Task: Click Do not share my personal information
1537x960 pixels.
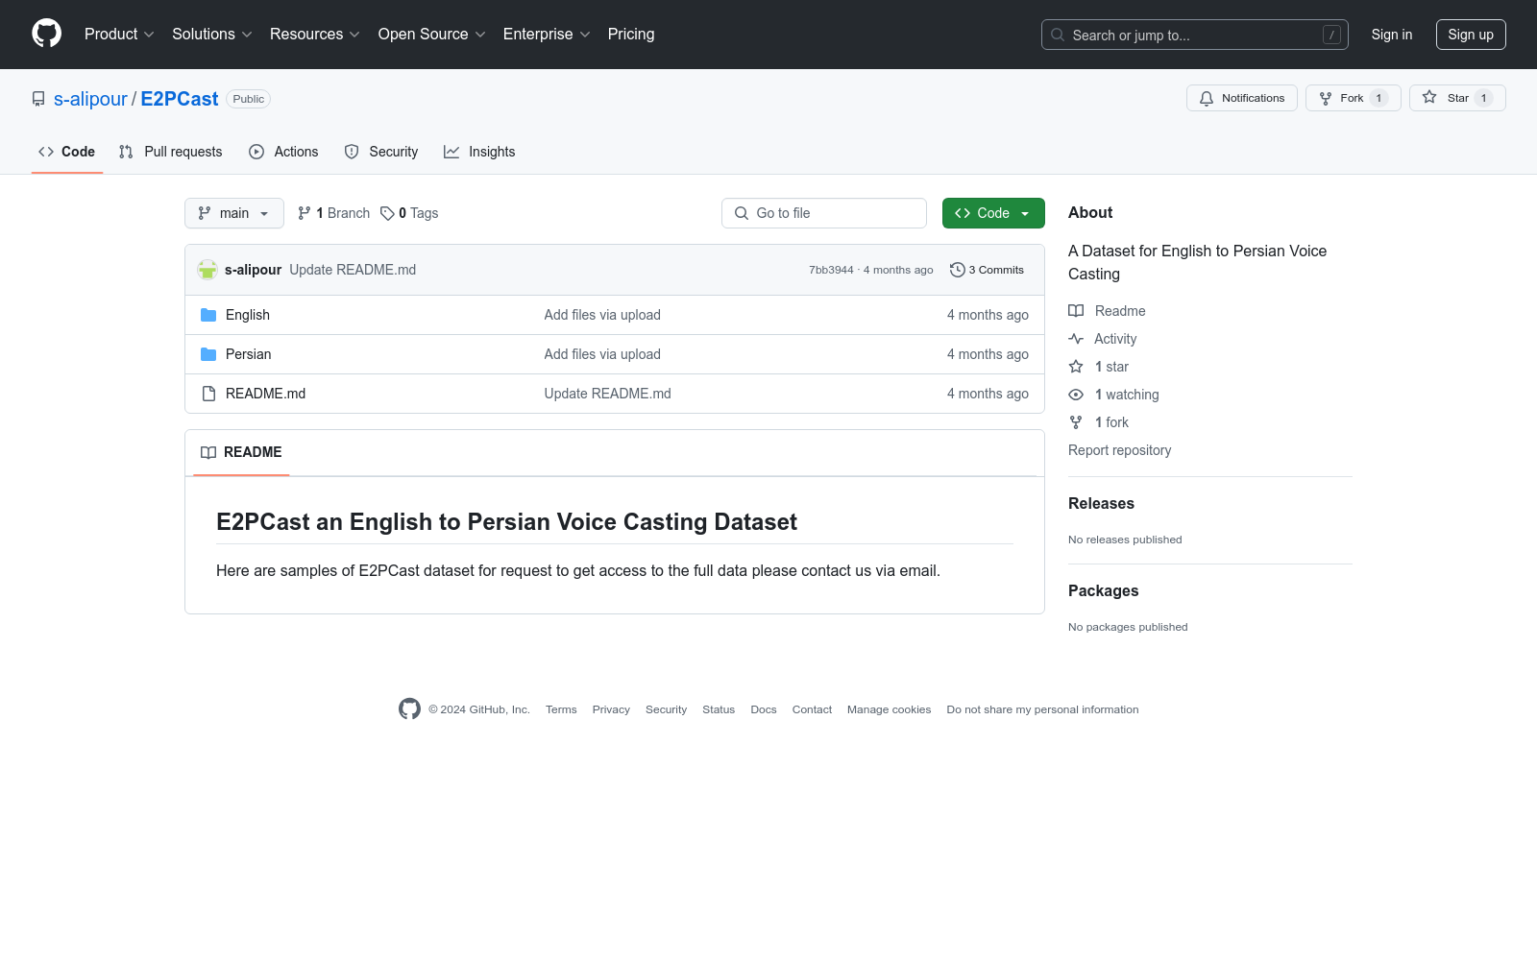Action: (1042, 709)
